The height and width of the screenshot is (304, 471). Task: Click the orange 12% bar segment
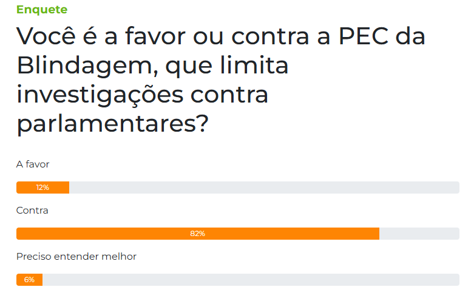42,187
